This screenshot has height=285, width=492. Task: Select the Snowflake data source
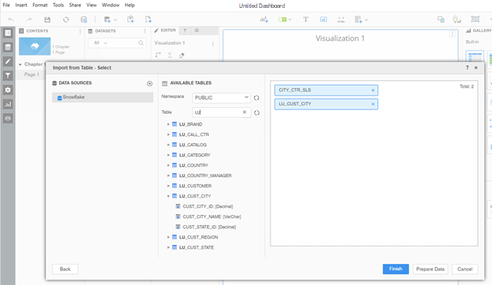(102, 98)
